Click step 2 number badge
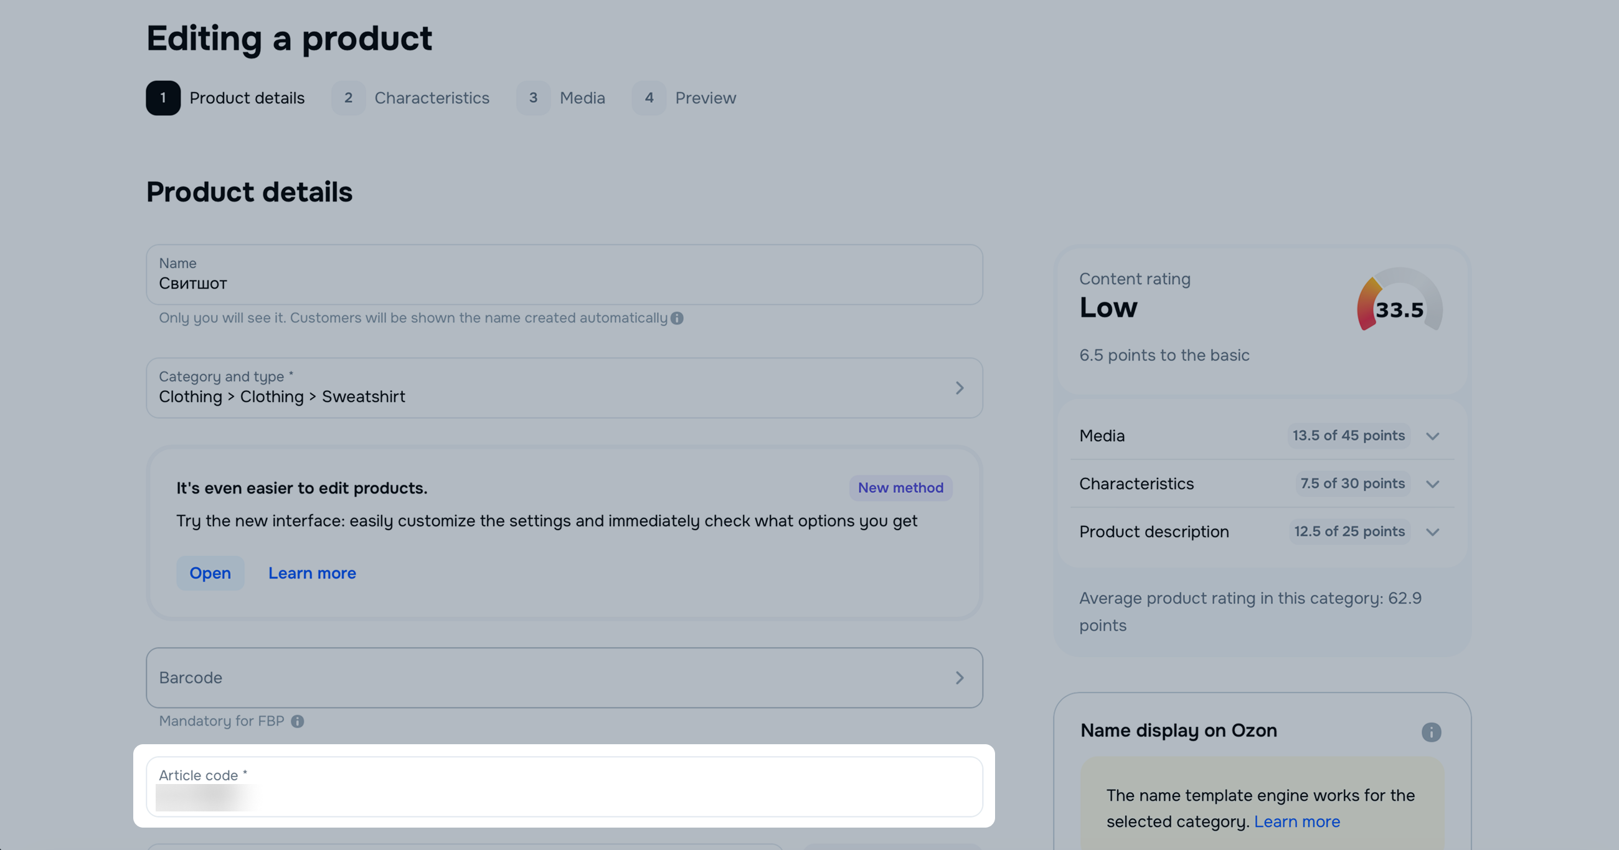 [x=348, y=98]
